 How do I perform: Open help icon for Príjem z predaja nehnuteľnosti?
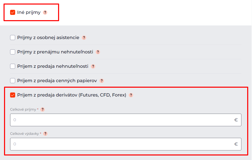93,66
